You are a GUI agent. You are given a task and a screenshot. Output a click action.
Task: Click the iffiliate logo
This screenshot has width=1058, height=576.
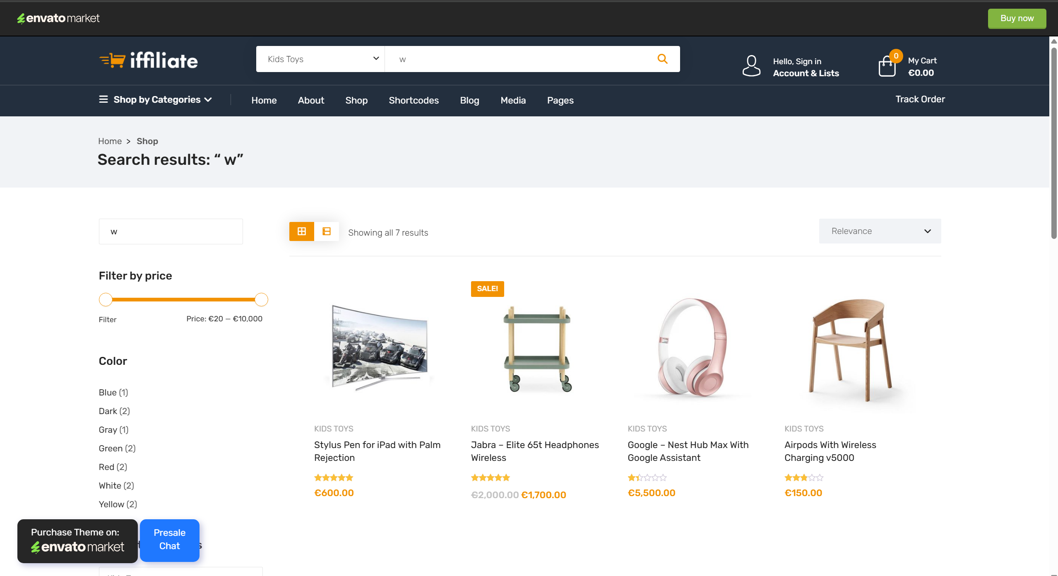(149, 60)
